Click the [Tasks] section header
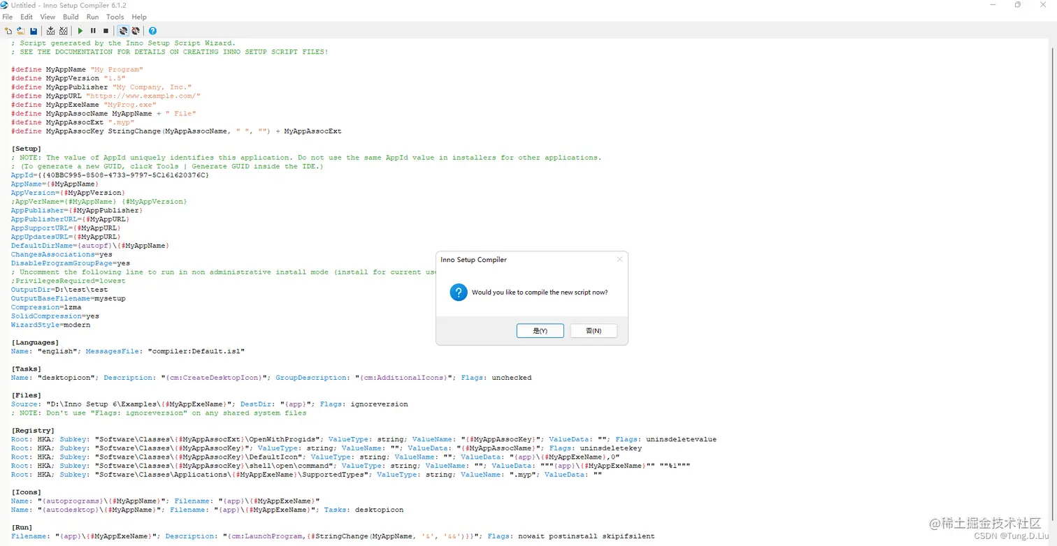The image size is (1057, 546). click(x=27, y=369)
